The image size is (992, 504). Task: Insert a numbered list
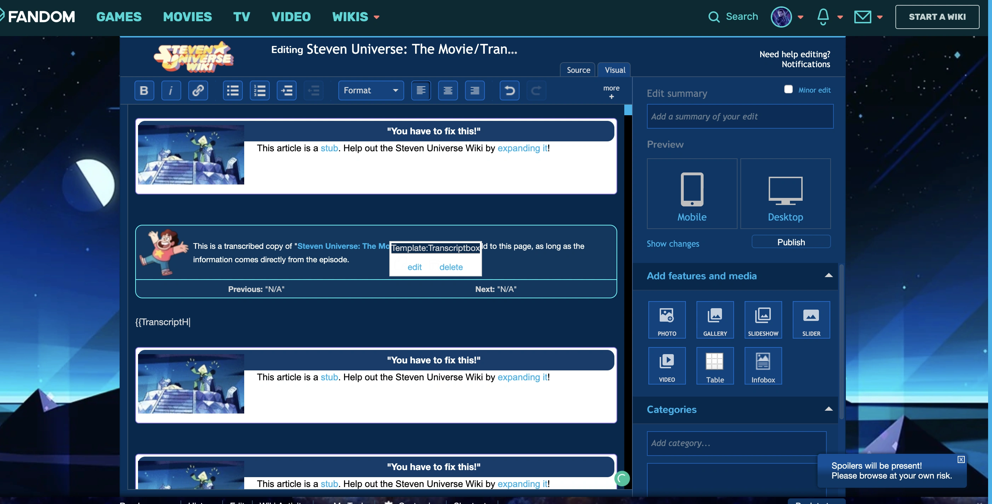[x=259, y=90]
